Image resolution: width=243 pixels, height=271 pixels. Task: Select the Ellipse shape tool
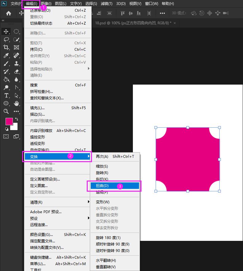[6, 103]
